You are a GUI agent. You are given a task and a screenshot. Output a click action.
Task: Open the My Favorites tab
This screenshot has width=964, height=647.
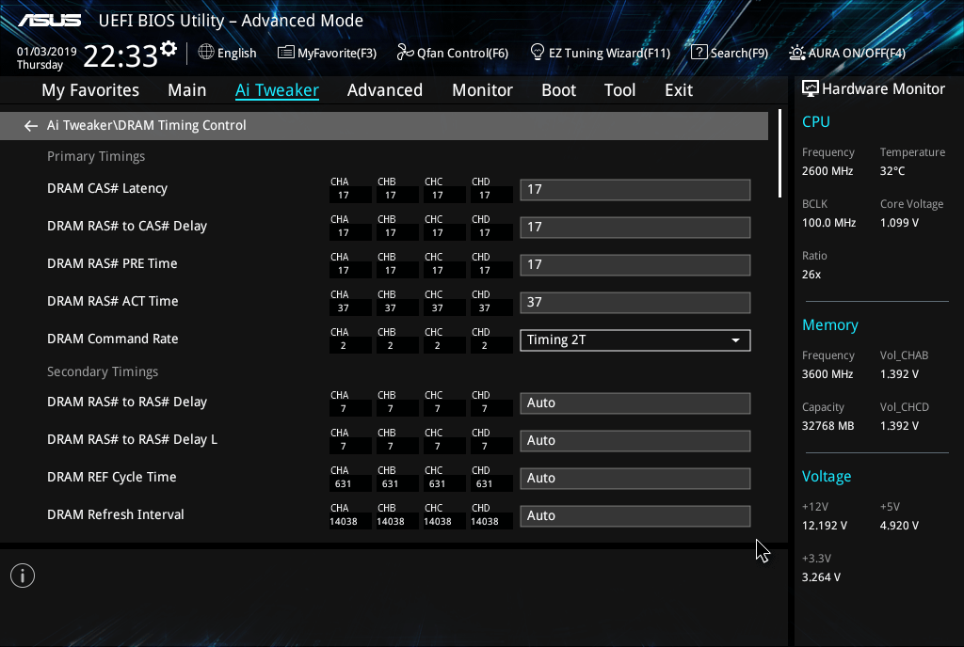[x=90, y=90]
